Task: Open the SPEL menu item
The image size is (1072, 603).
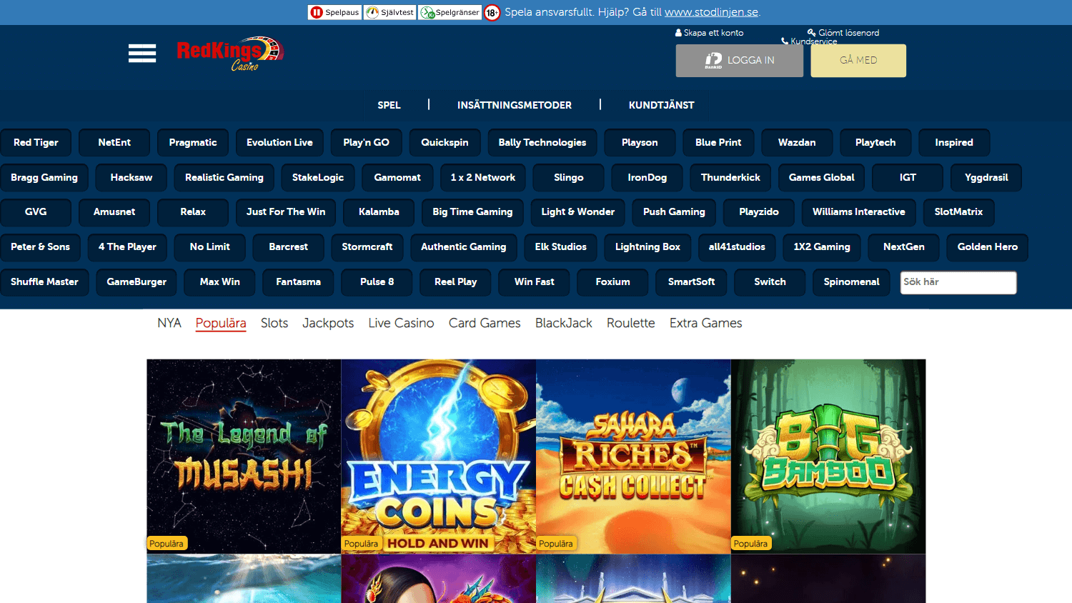Action: coord(389,105)
